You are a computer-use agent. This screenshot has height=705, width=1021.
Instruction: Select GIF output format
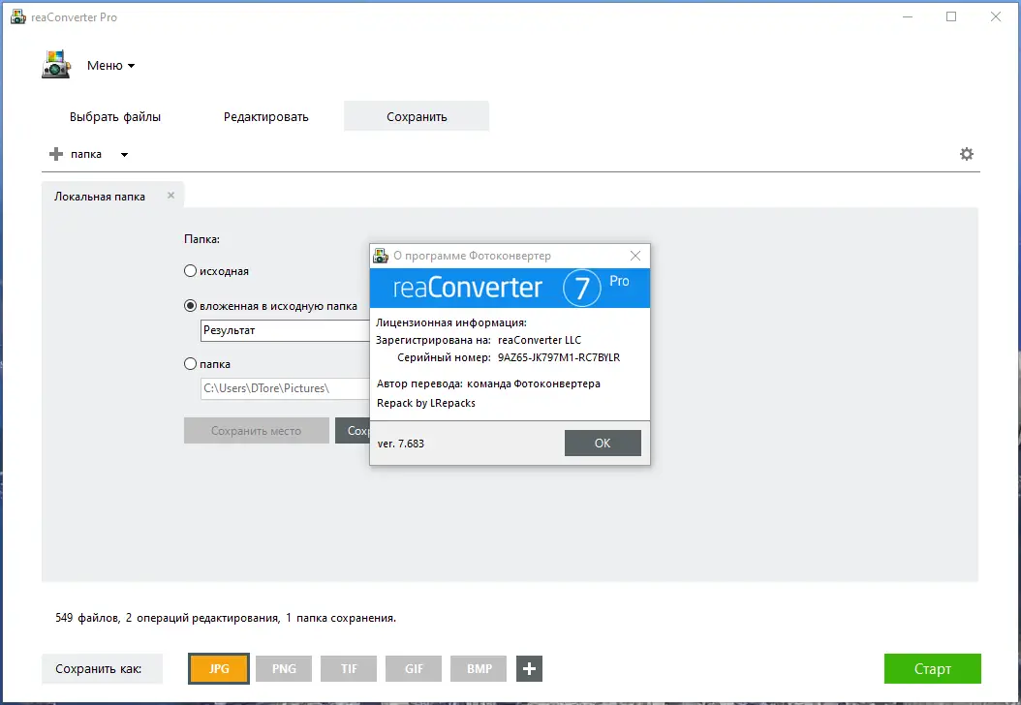click(x=413, y=668)
